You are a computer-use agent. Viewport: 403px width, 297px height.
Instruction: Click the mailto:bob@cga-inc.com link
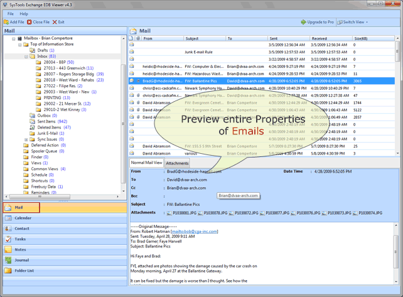point(195,232)
